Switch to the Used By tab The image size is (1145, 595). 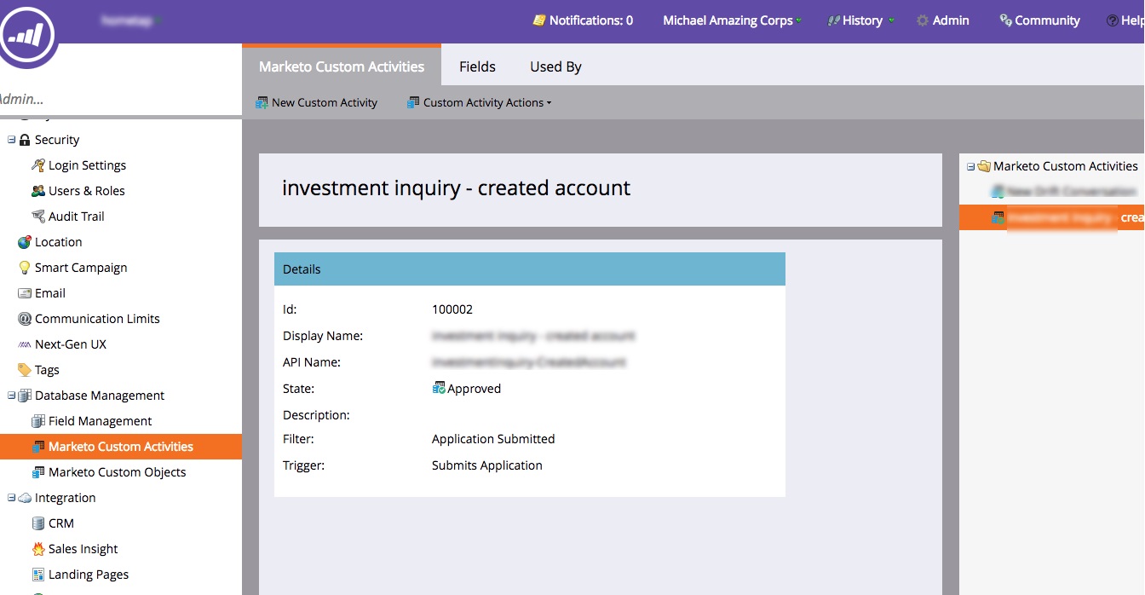[555, 66]
